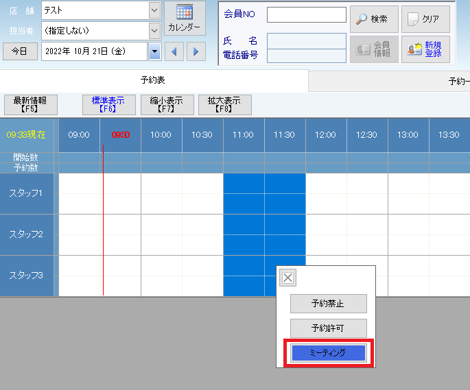
Task: Click 新規登録 new registration button
Action: pyautogui.click(x=425, y=49)
